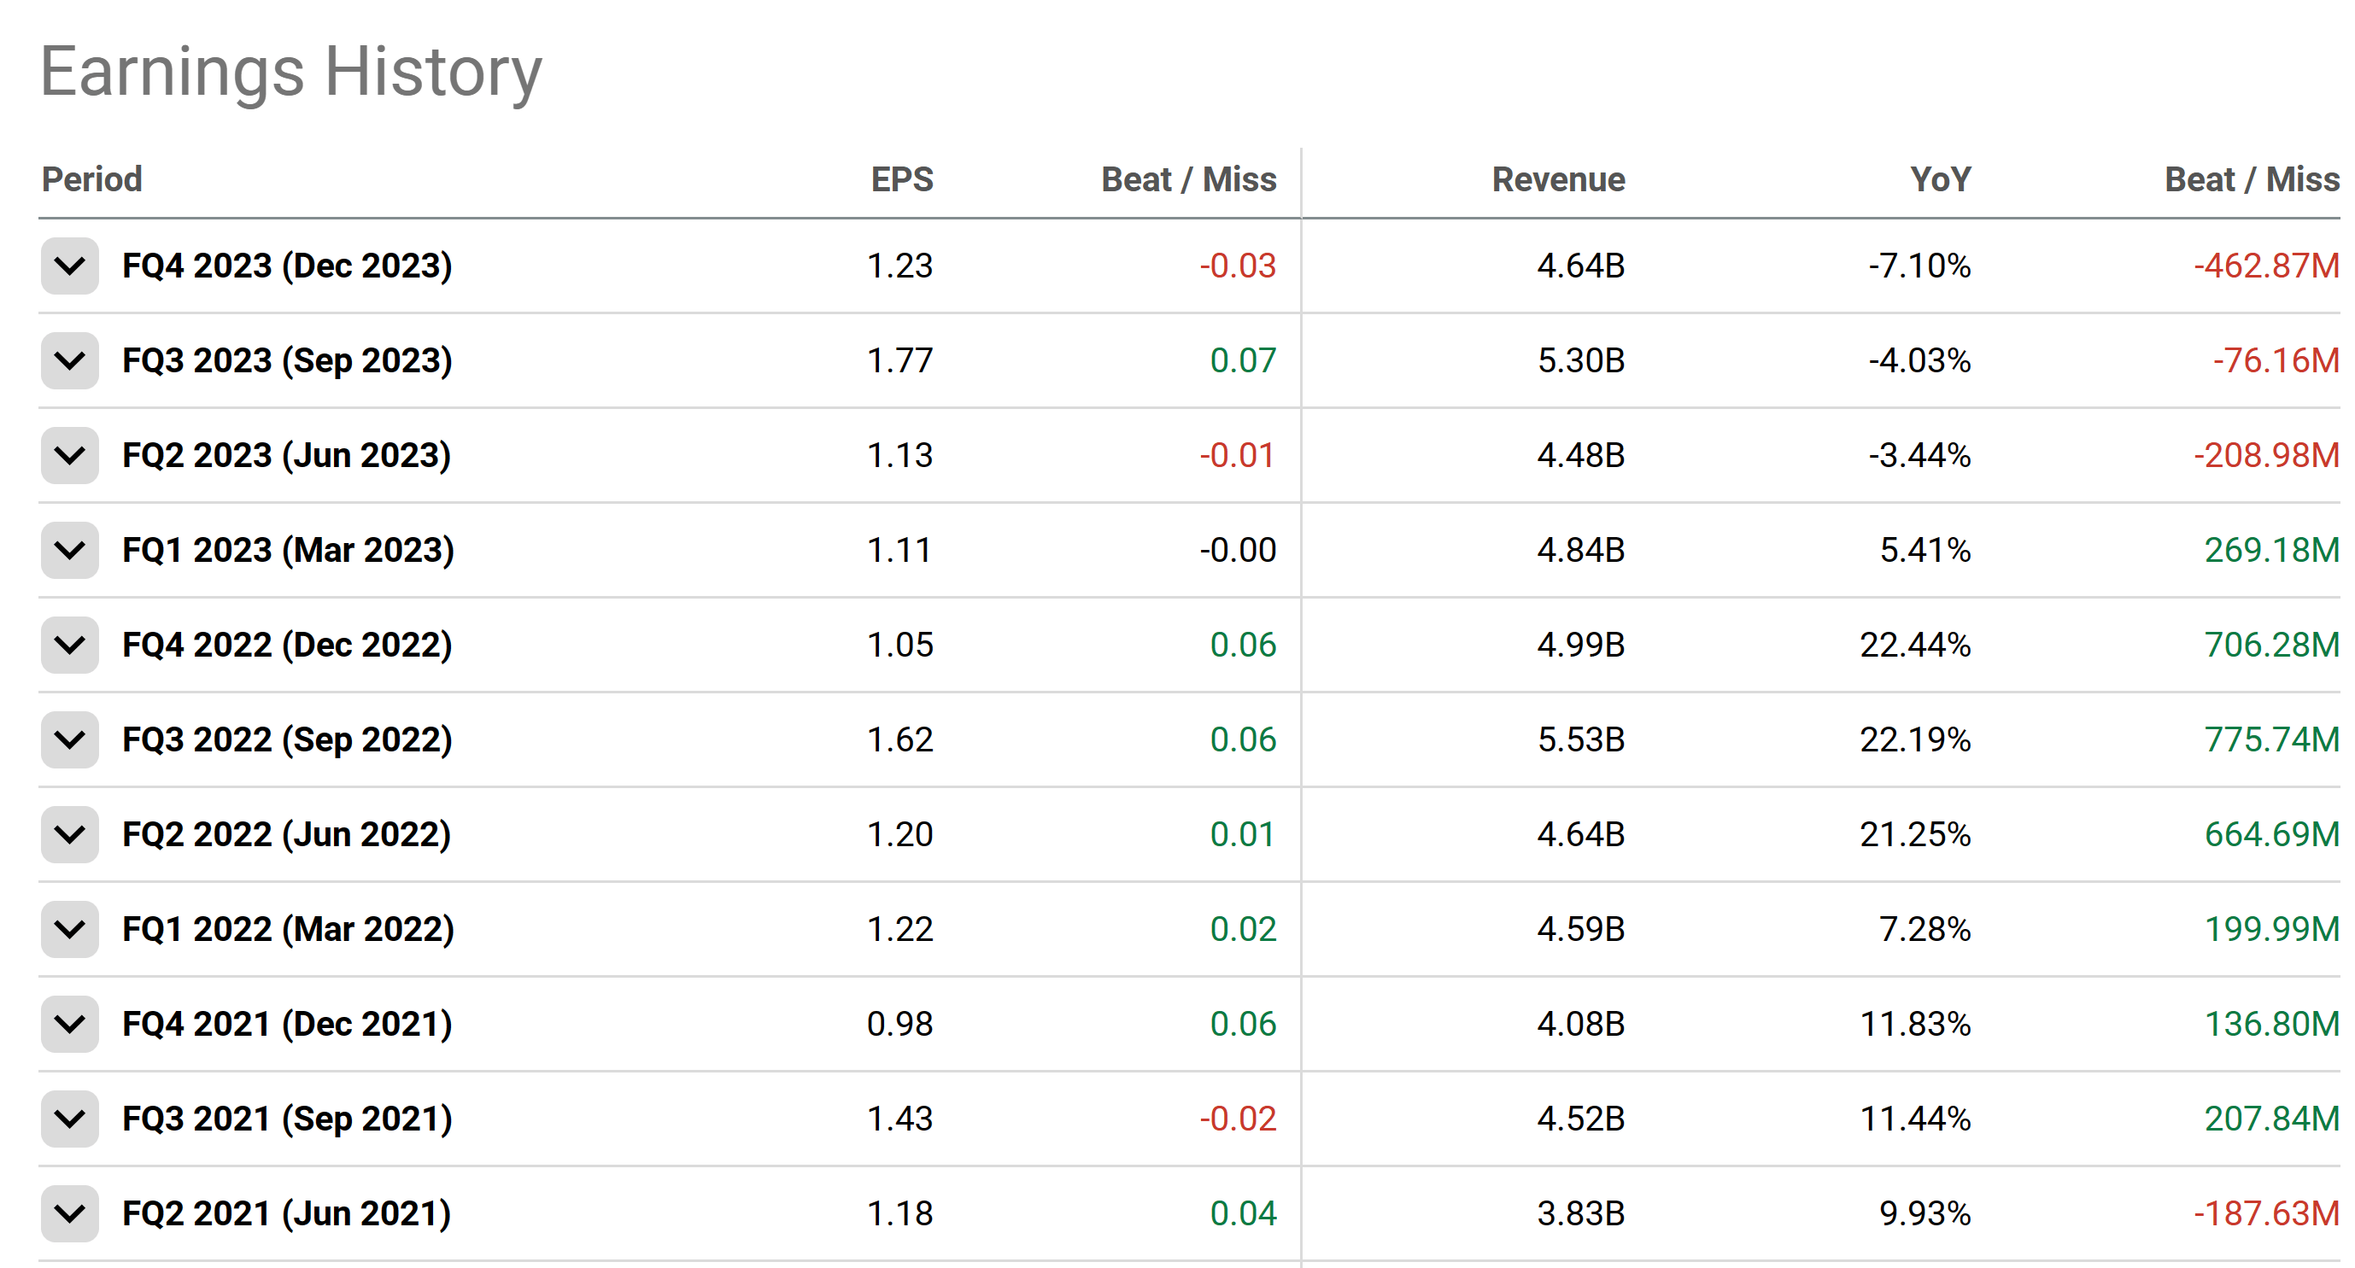The width and height of the screenshot is (2355, 1268).
Task: Expand the FQ4 2022 (Dec 2022) row
Action: (x=69, y=645)
